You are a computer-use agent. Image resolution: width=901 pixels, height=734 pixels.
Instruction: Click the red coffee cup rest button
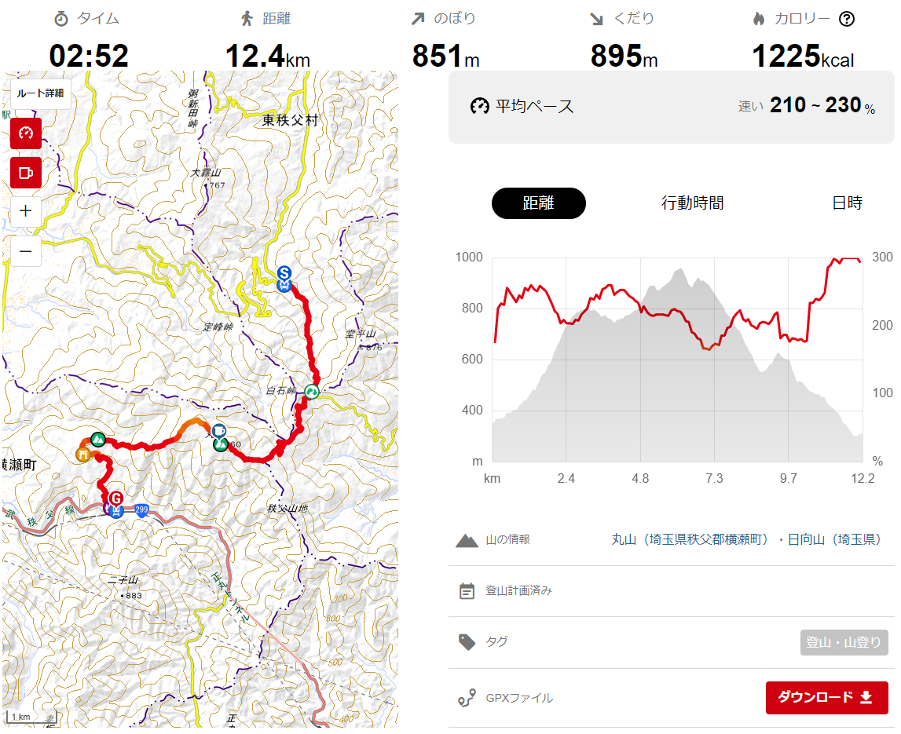coord(26,172)
